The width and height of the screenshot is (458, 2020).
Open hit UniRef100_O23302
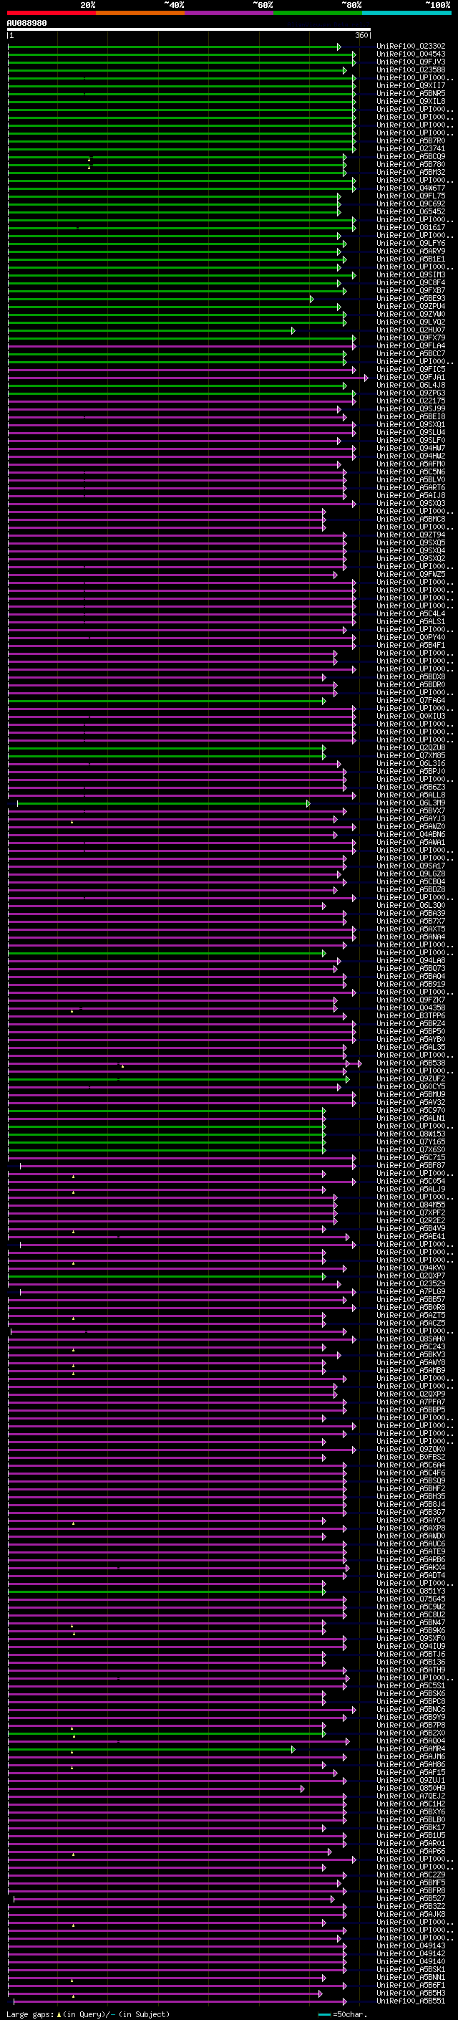[411, 47]
